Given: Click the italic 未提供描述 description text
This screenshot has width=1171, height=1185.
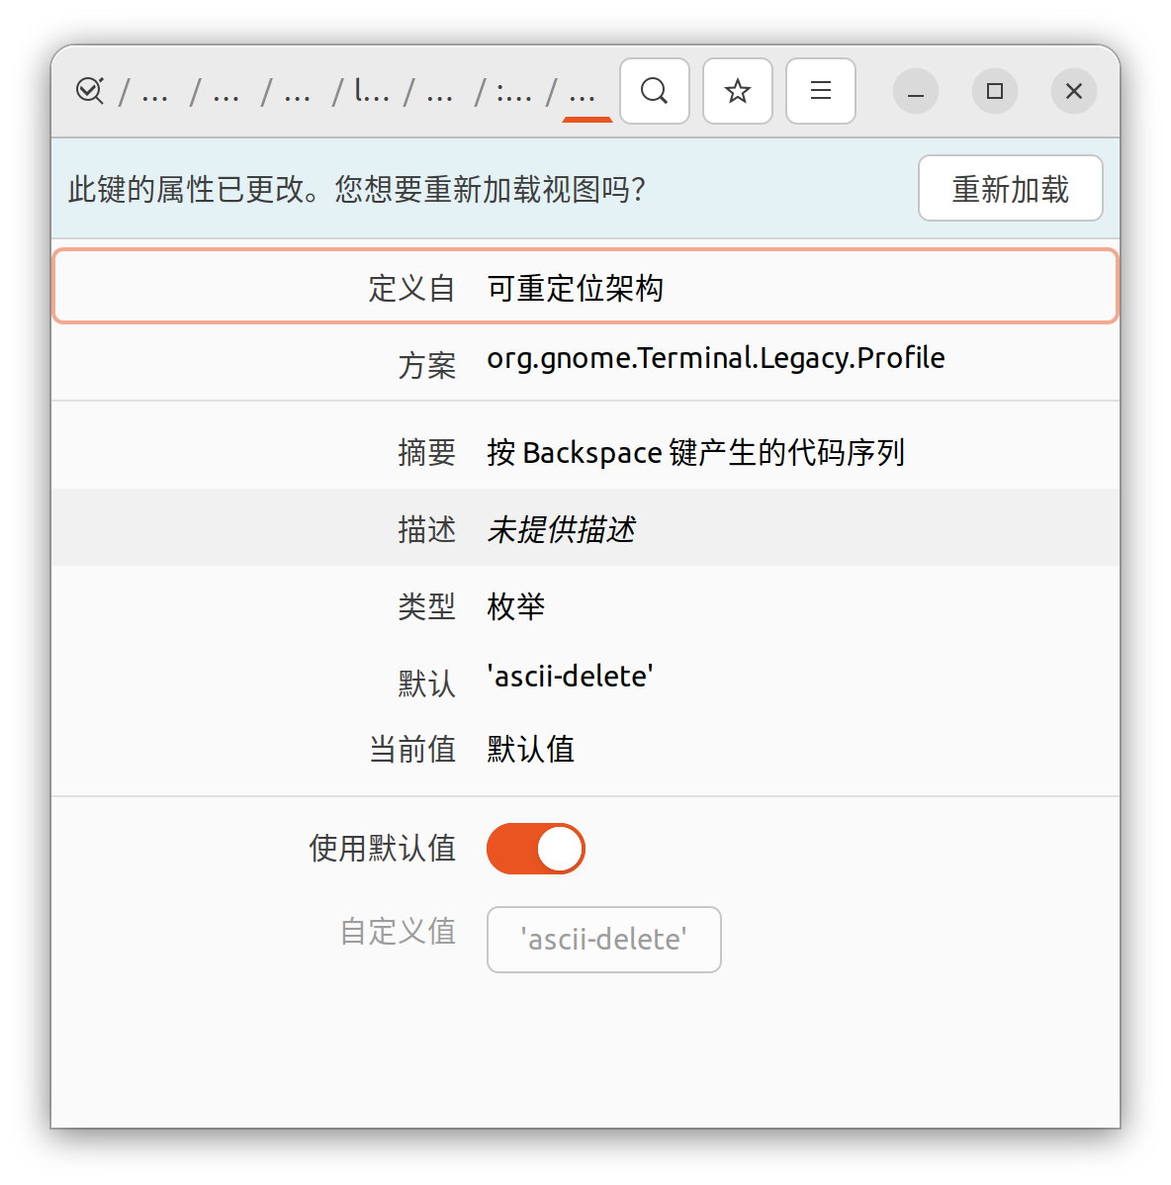Looking at the screenshot, I should tap(561, 530).
